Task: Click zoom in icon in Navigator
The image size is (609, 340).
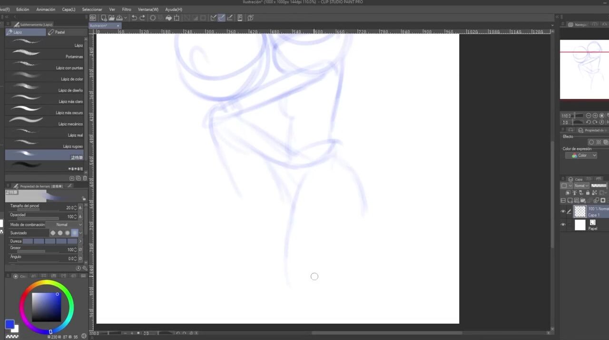Action: tap(595, 116)
